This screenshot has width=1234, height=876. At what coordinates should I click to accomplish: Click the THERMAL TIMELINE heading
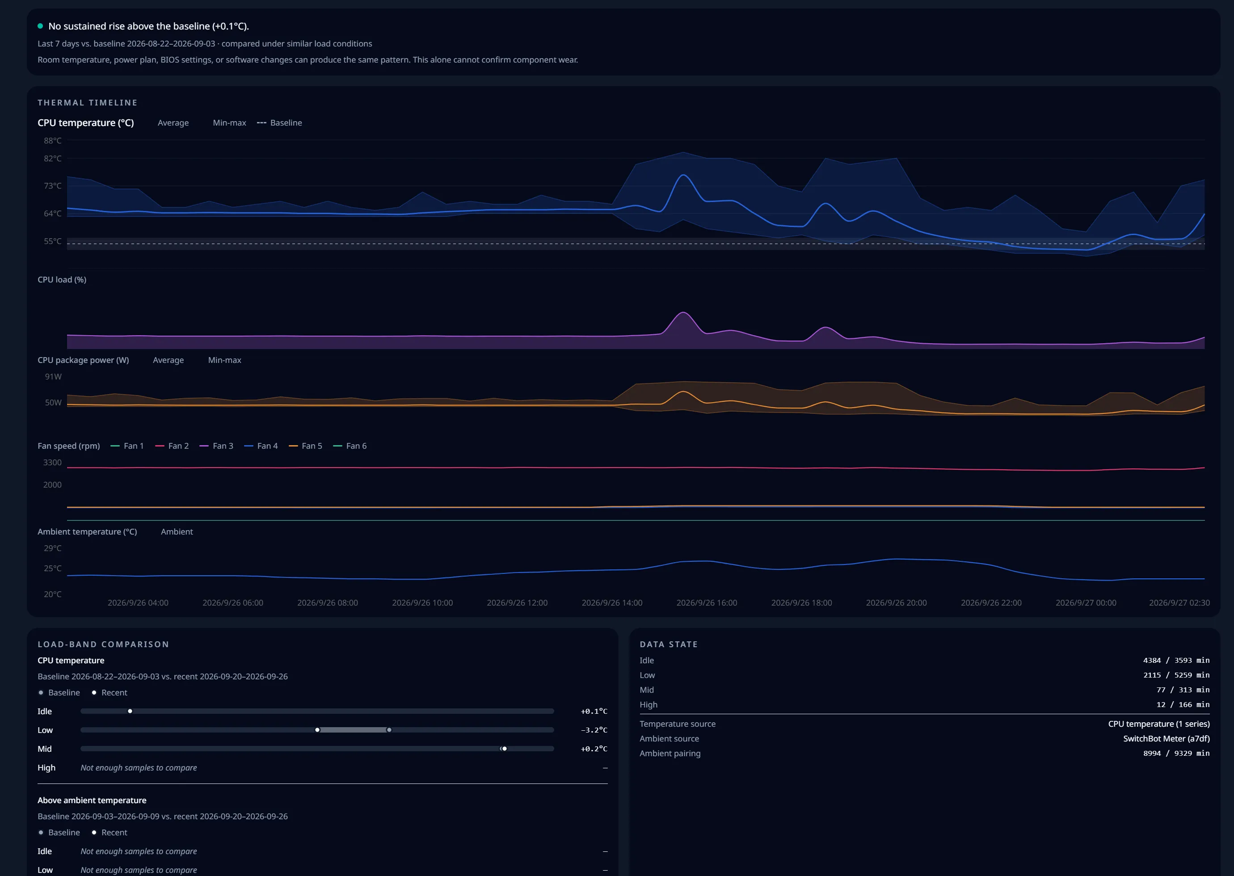(87, 102)
